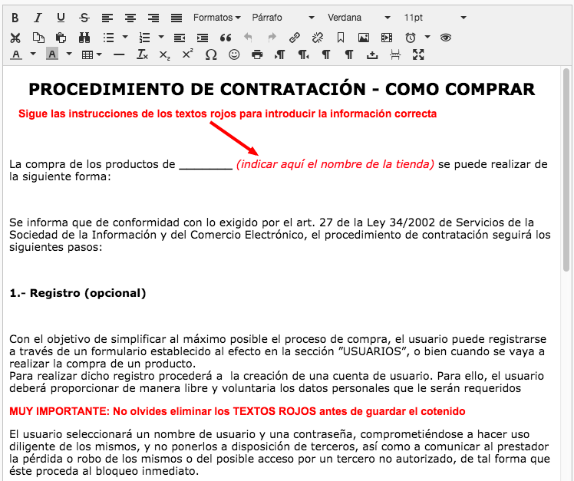This screenshot has height=481, width=574.
Task: Click red text 'indicar aquí el nombre de la tienda'
Action: [335, 164]
